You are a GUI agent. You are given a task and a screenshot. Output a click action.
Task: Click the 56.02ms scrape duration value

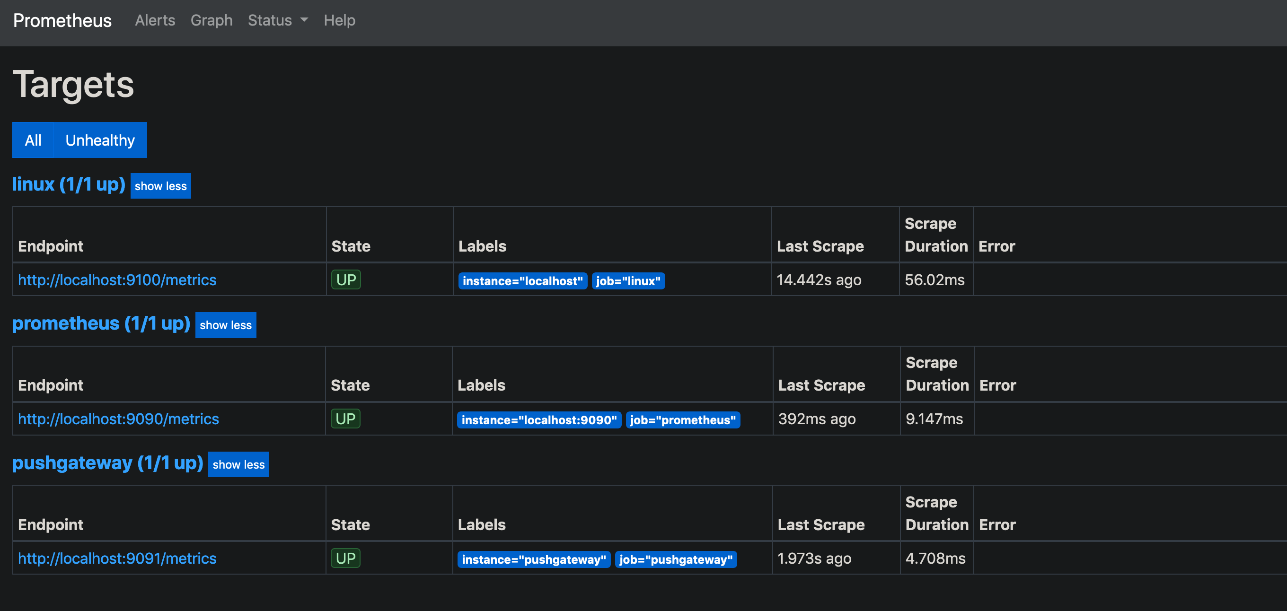(x=934, y=279)
